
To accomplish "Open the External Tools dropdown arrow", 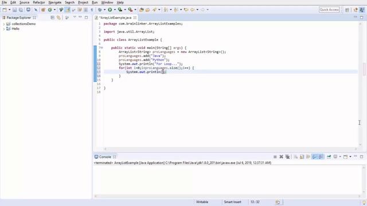I will pyautogui.click(x=135, y=10).
